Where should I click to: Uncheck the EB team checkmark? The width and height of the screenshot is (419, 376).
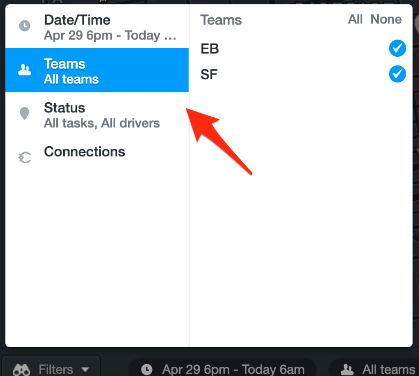point(398,48)
